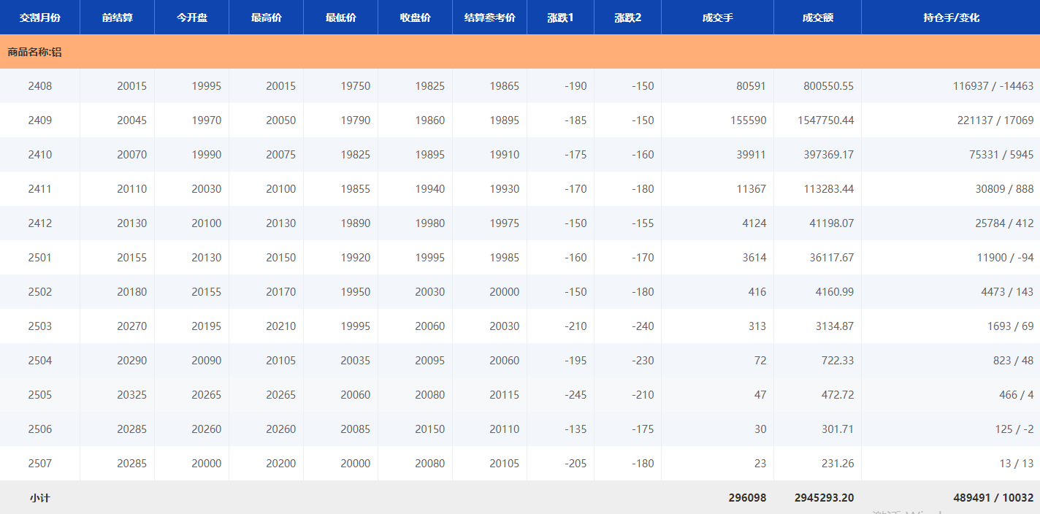Click the 2507 delivery month cell

[x=40, y=464]
